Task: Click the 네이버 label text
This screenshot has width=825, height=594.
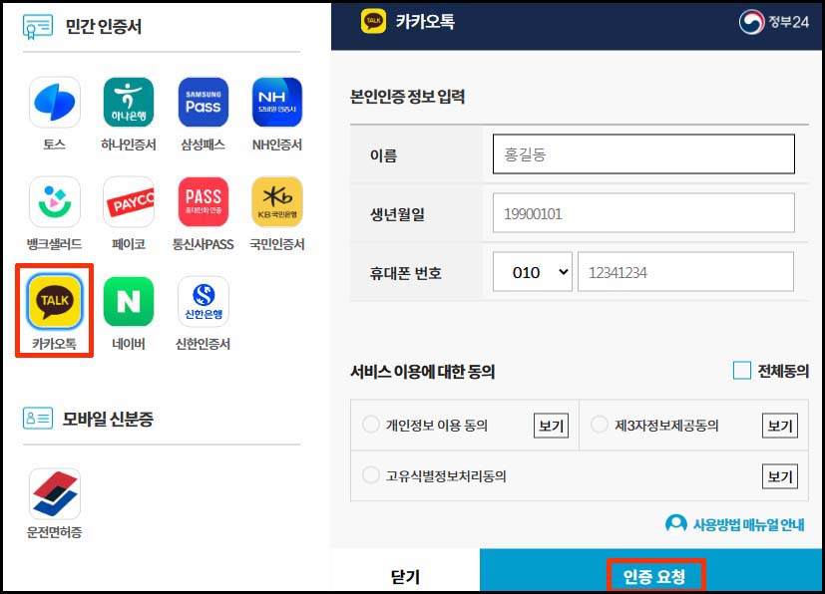Action: (x=129, y=344)
